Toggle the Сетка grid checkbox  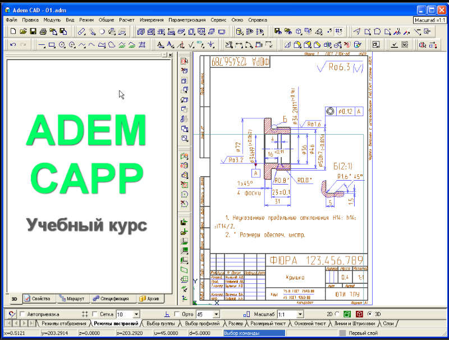pos(95,314)
